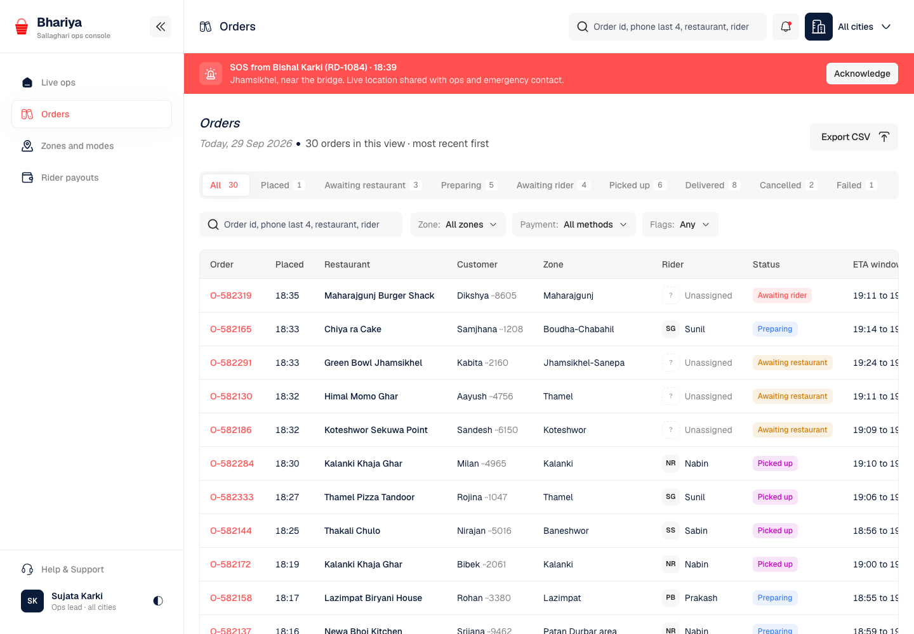Toggle dark/light theme
The height and width of the screenshot is (634, 914).
pos(158,601)
